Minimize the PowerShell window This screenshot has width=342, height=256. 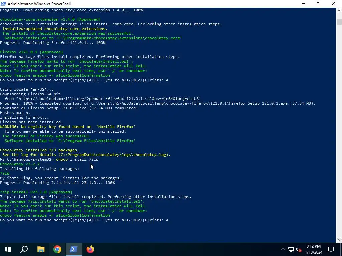(x=303, y=4)
